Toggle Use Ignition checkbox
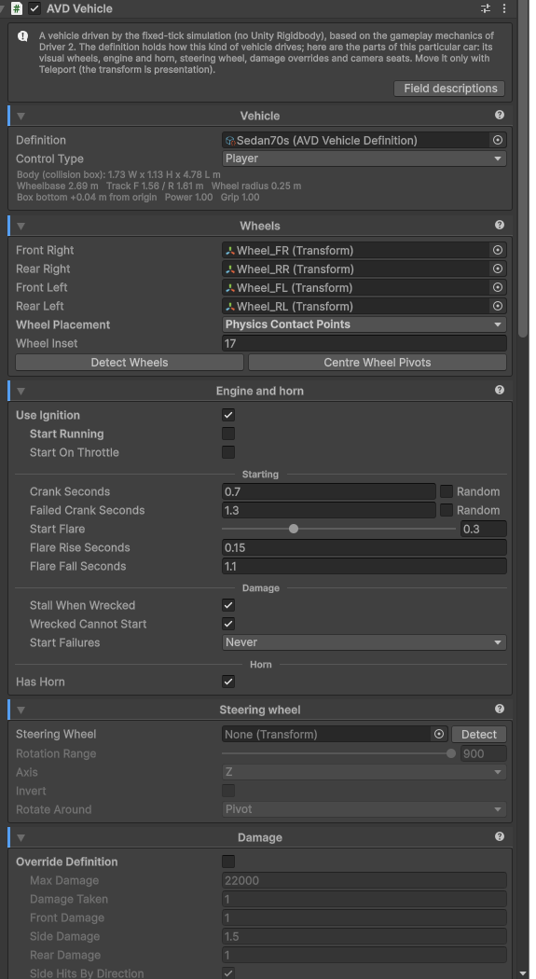 [228, 415]
